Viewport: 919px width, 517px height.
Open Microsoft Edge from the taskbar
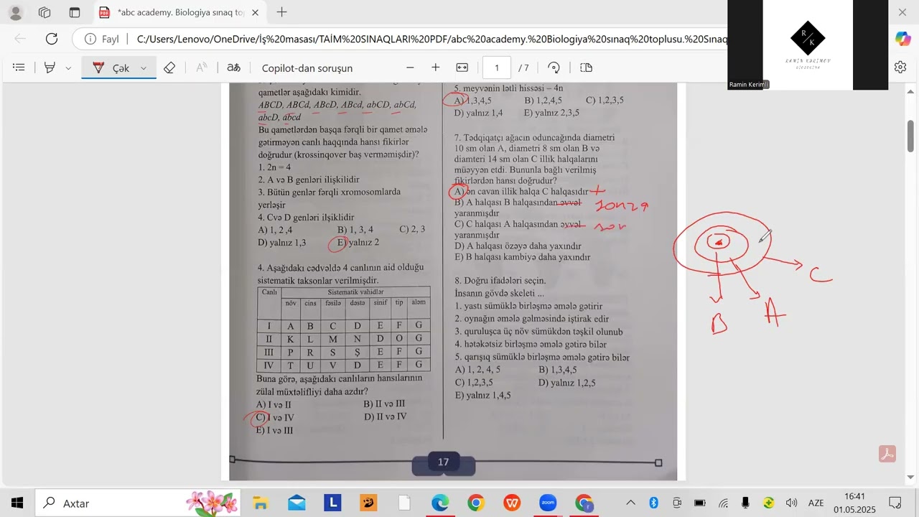(x=439, y=503)
